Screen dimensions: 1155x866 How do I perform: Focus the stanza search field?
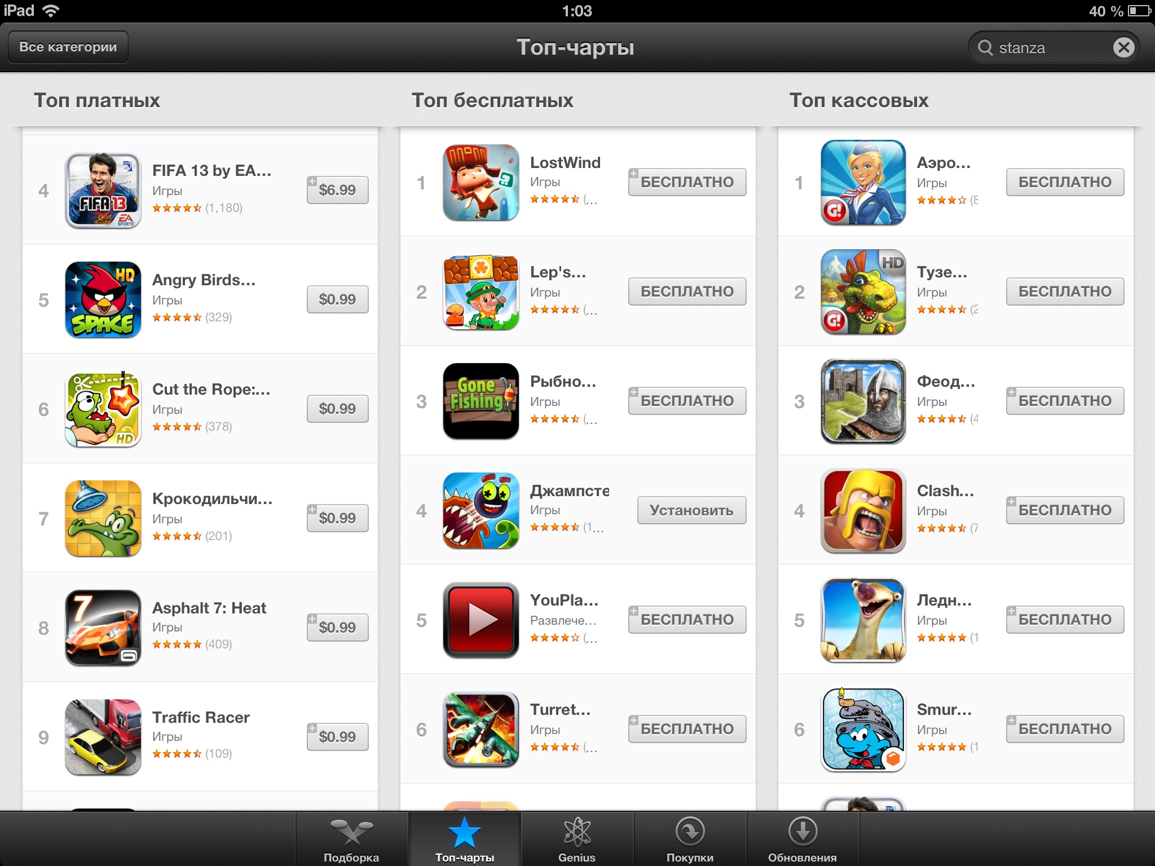click(x=1043, y=47)
